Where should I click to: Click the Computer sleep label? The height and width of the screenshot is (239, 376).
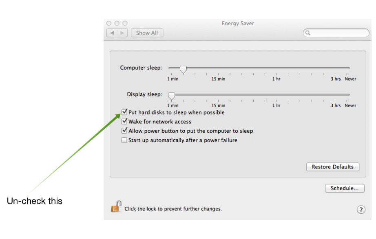pos(141,68)
